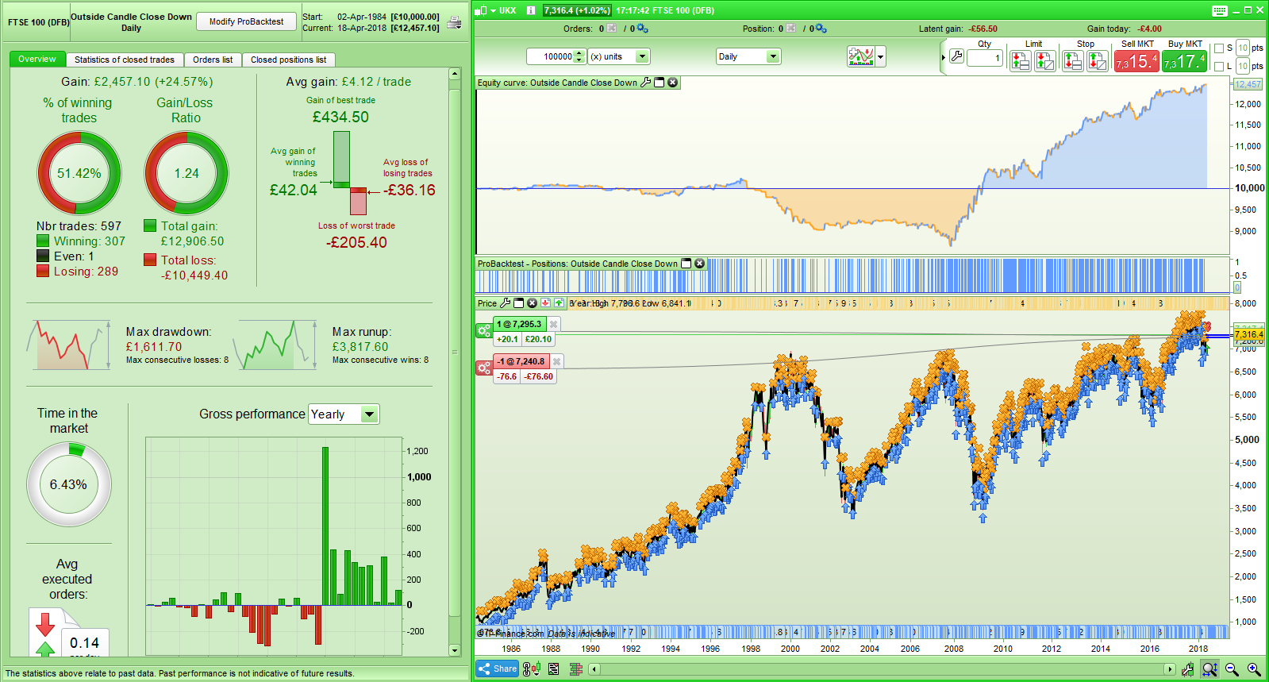The height and width of the screenshot is (682, 1269).
Task: Click the L points value field
Action: (1243, 67)
